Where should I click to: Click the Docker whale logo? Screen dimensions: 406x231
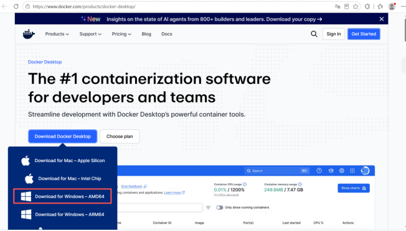(29, 34)
